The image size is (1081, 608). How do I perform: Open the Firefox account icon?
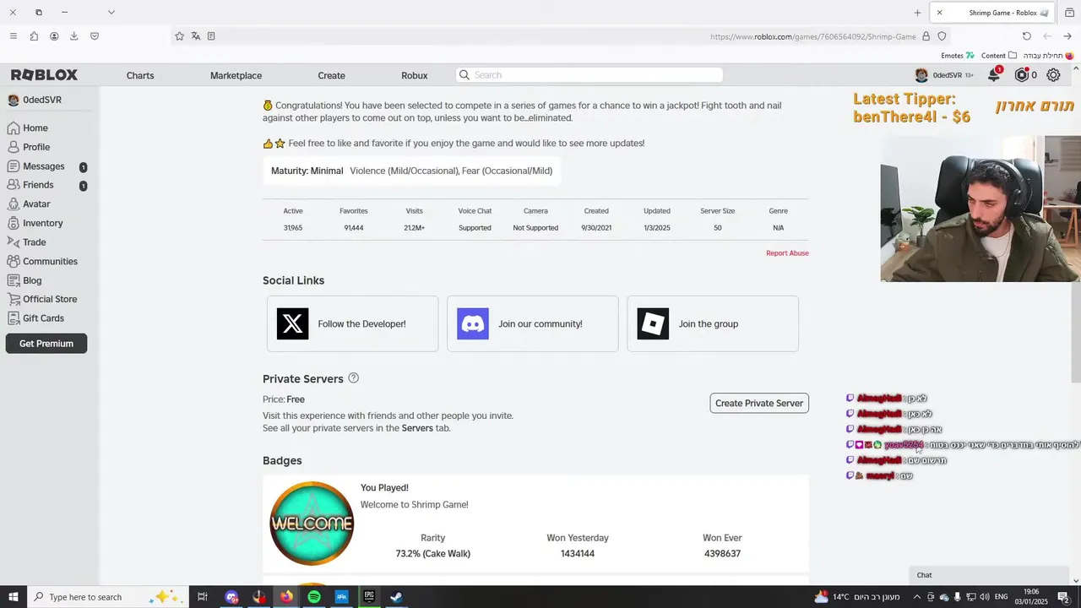pos(54,36)
